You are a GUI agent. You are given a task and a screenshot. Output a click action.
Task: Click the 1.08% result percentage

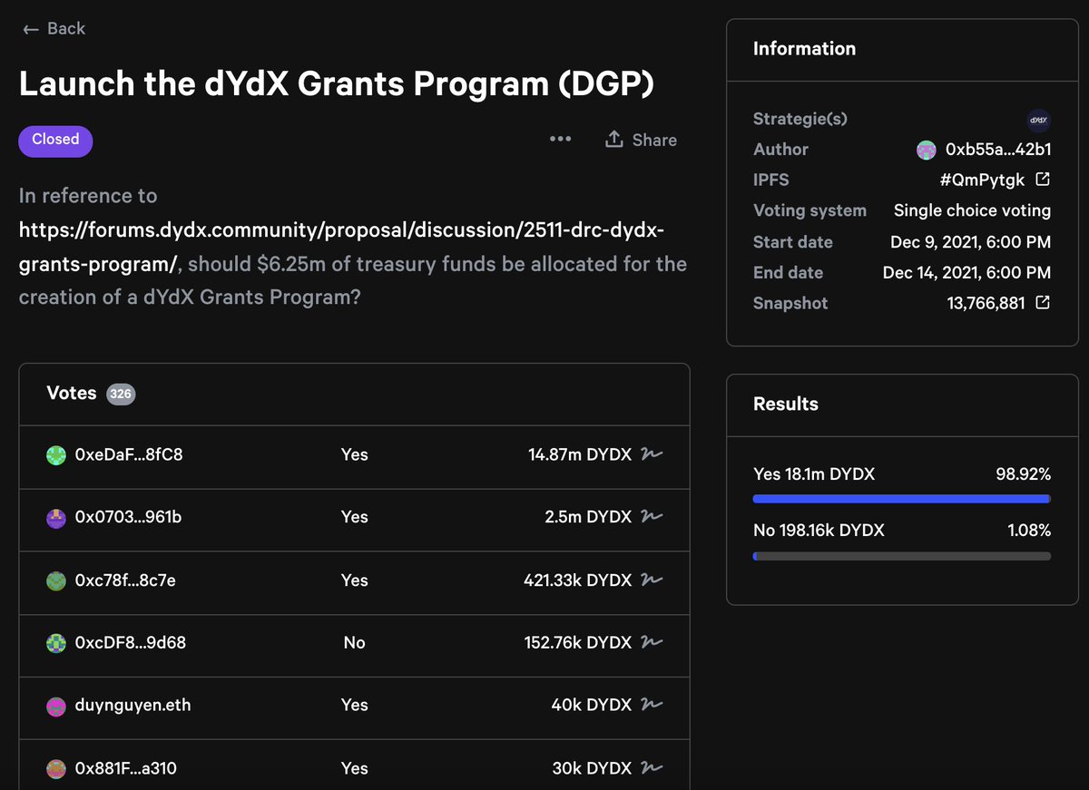click(x=1029, y=530)
